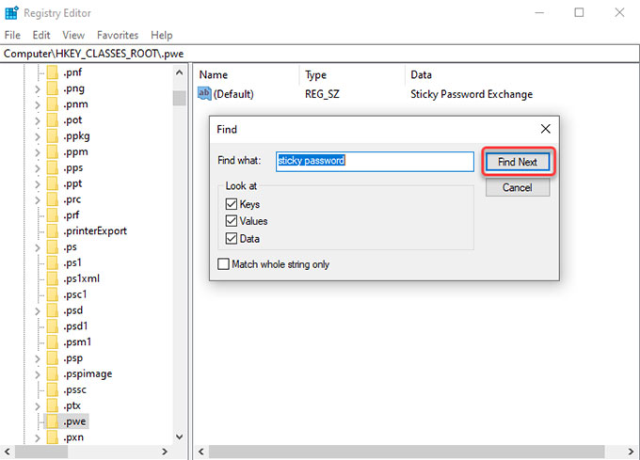Open the View menu
640x460 pixels.
tap(73, 35)
